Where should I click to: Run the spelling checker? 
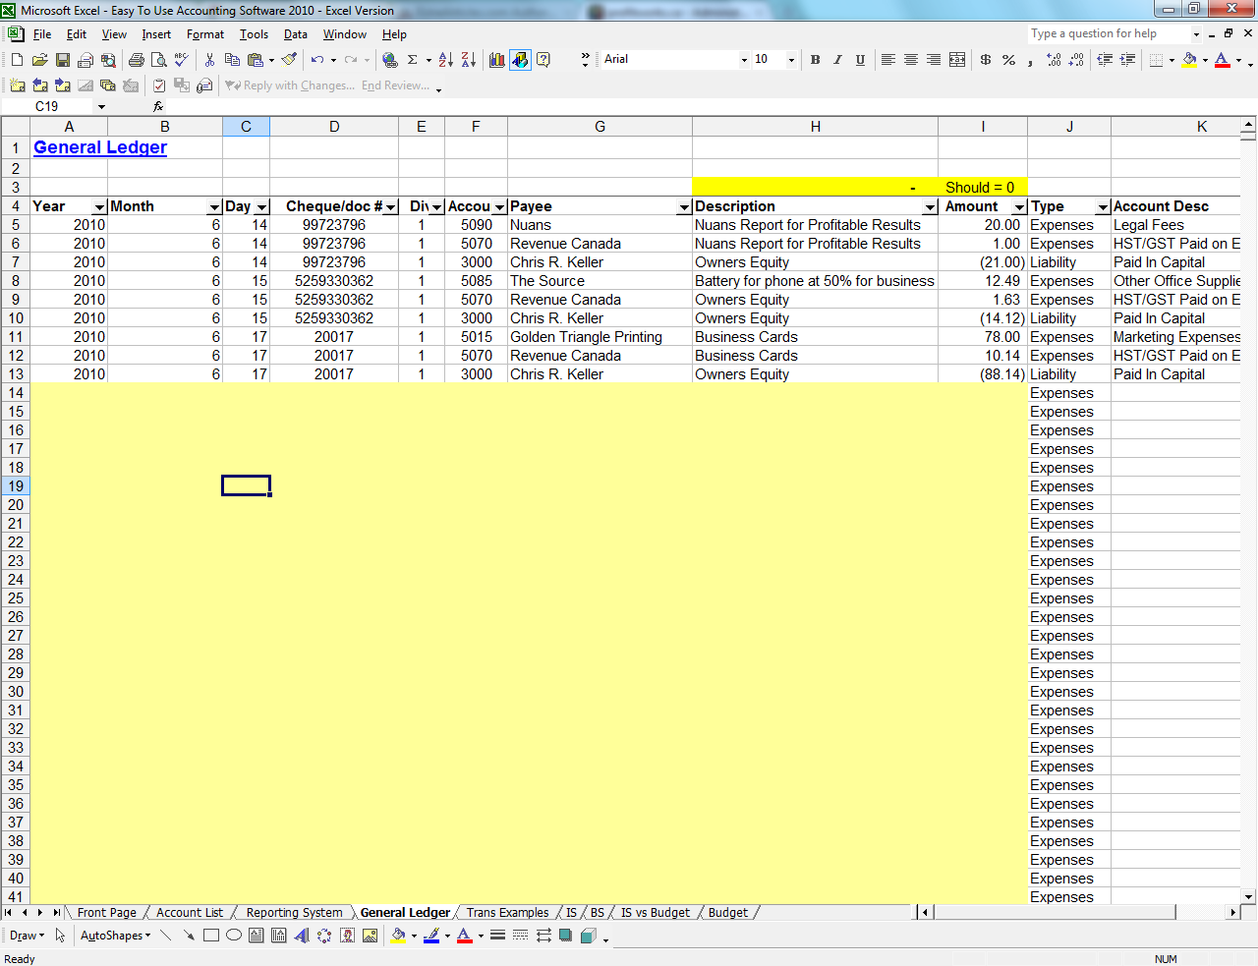[182, 59]
